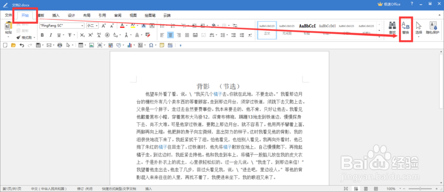Switch to the selected page-layout view in status bar
Image resolution: width=444 pixels, height=192 pixels.
[355, 188]
